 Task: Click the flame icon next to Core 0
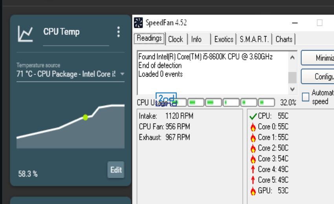[253, 127]
